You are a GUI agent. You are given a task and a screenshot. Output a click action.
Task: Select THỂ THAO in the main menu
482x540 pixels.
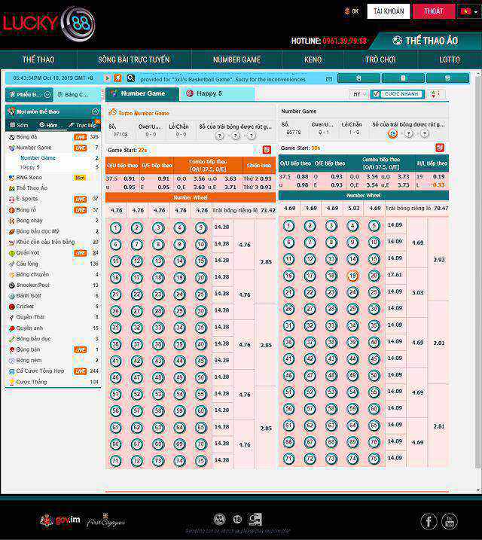tap(38, 59)
